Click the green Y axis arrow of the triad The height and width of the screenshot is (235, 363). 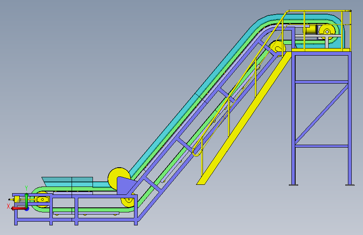pyautogui.click(x=26, y=200)
